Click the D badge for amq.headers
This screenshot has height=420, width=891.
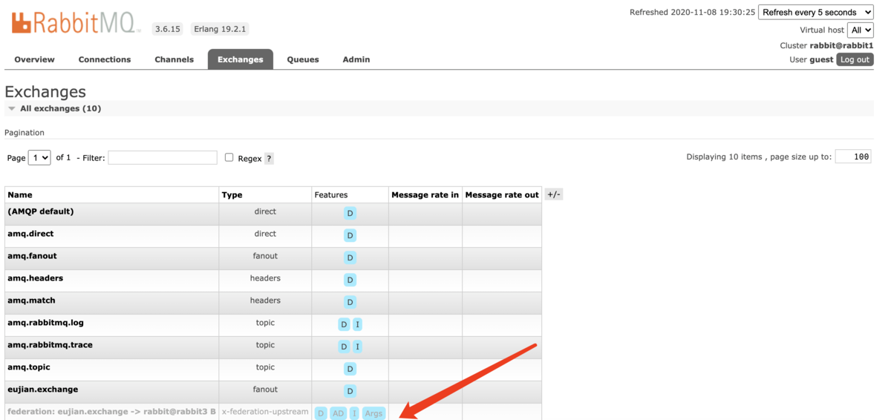pos(350,280)
